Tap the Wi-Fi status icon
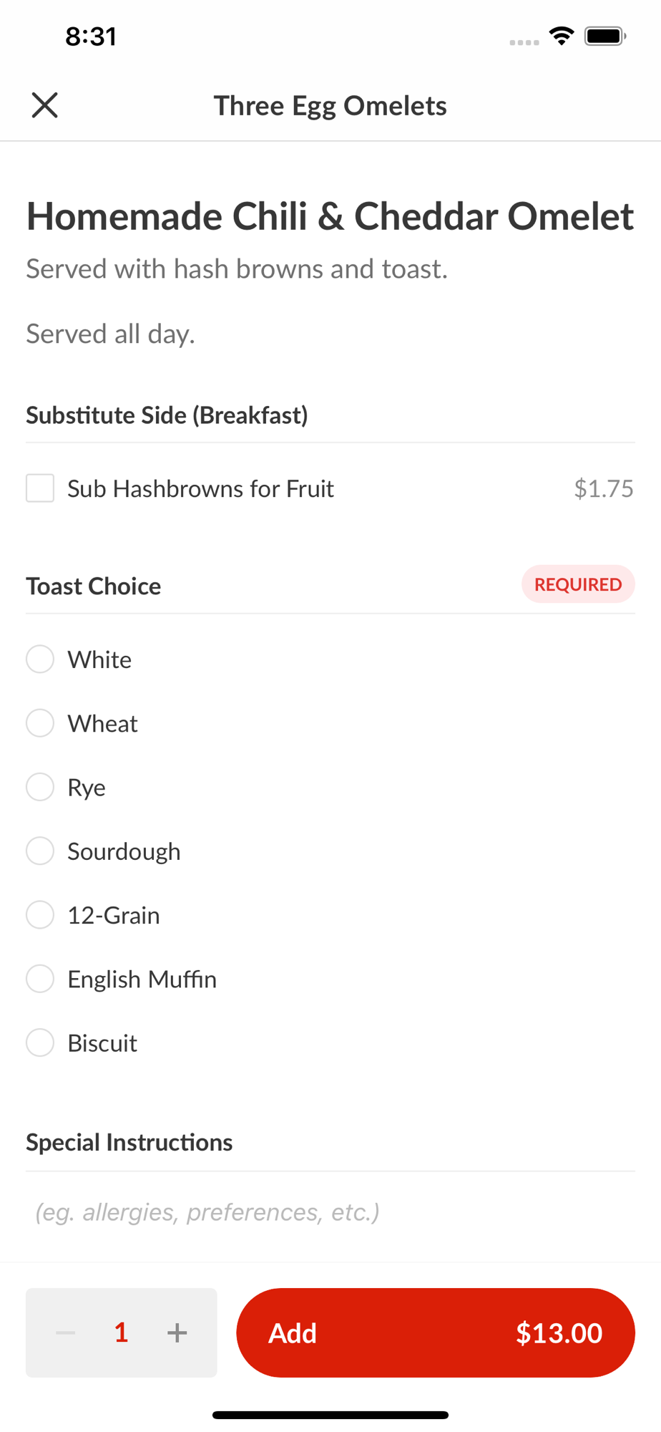Viewport: 661px width, 1432px height. click(x=562, y=36)
